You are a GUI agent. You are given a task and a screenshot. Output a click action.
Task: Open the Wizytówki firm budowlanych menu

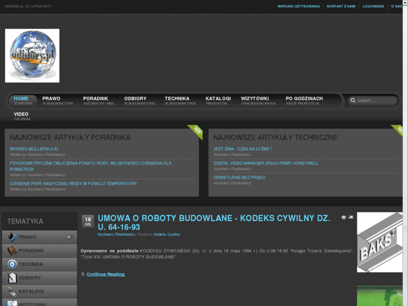click(258, 101)
